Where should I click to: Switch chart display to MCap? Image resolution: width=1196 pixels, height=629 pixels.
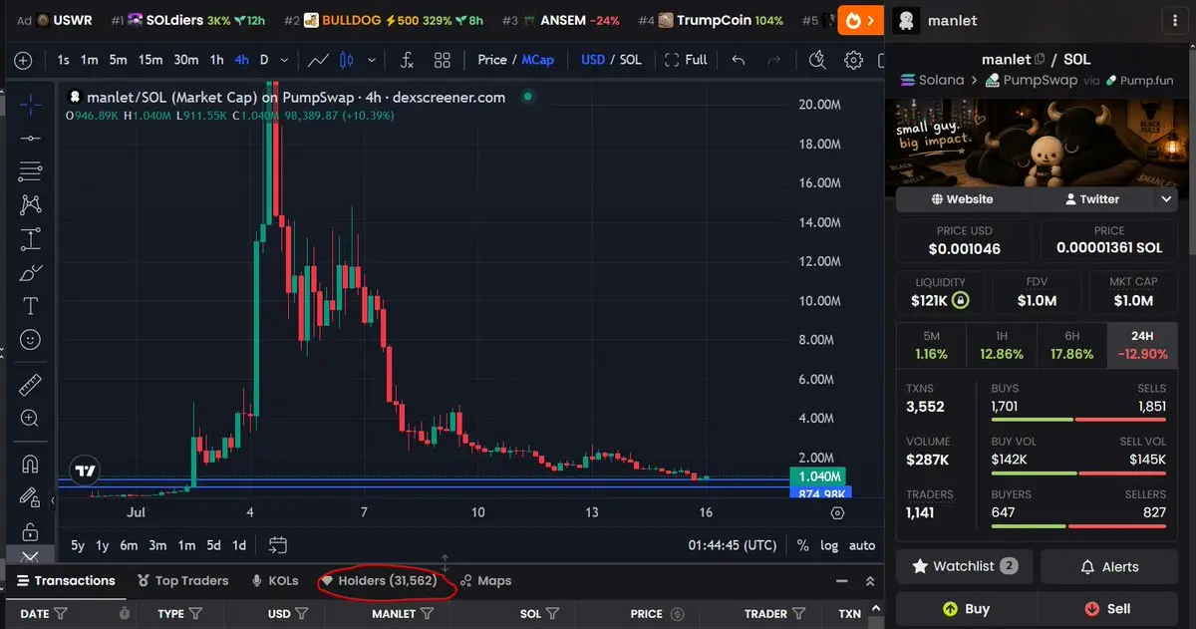tap(538, 60)
